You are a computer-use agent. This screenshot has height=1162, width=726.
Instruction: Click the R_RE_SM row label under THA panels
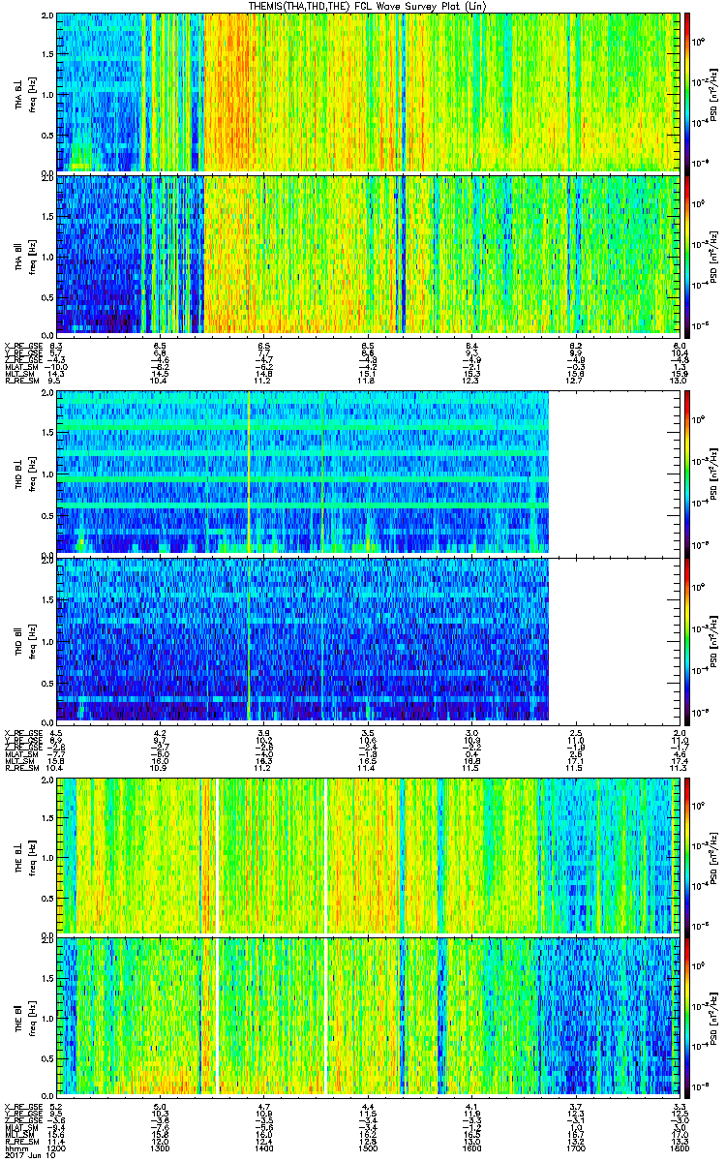click(x=21, y=382)
